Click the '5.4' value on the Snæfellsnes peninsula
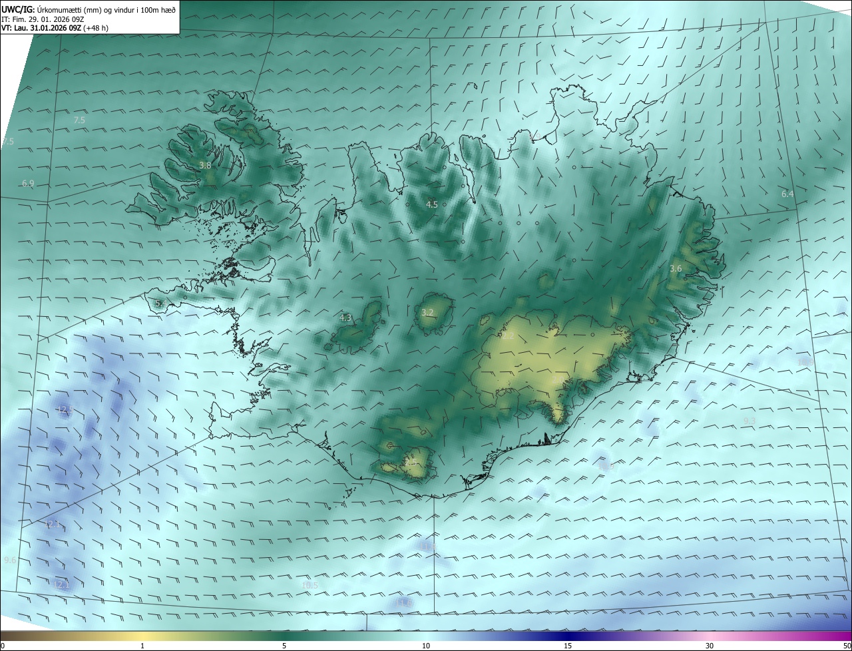Image resolution: width=852 pixels, height=651 pixels. click(x=160, y=304)
